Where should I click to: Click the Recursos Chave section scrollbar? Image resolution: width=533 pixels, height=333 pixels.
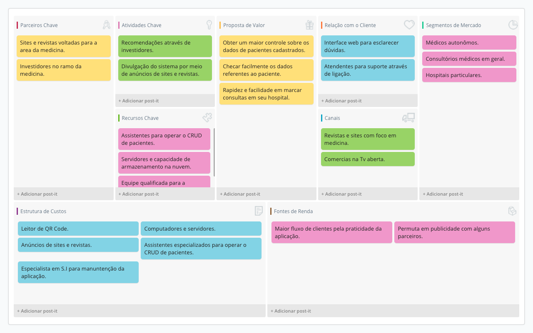[x=214, y=152]
